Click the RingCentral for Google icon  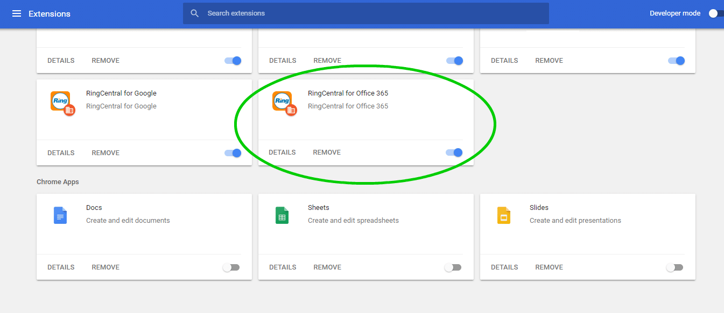tap(62, 103)
